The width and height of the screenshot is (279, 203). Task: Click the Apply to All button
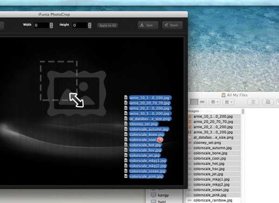(x=107, y=26)
